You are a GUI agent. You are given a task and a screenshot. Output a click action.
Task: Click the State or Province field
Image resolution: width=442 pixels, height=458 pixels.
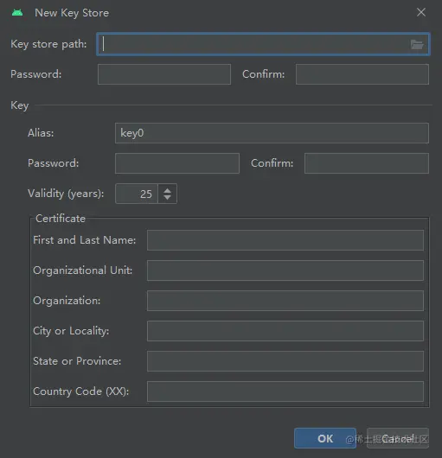coord(285,361)
